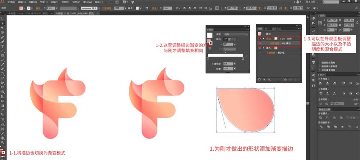Toggle visibility of stroke 不透明度 60% row

(x=260, y=43)
